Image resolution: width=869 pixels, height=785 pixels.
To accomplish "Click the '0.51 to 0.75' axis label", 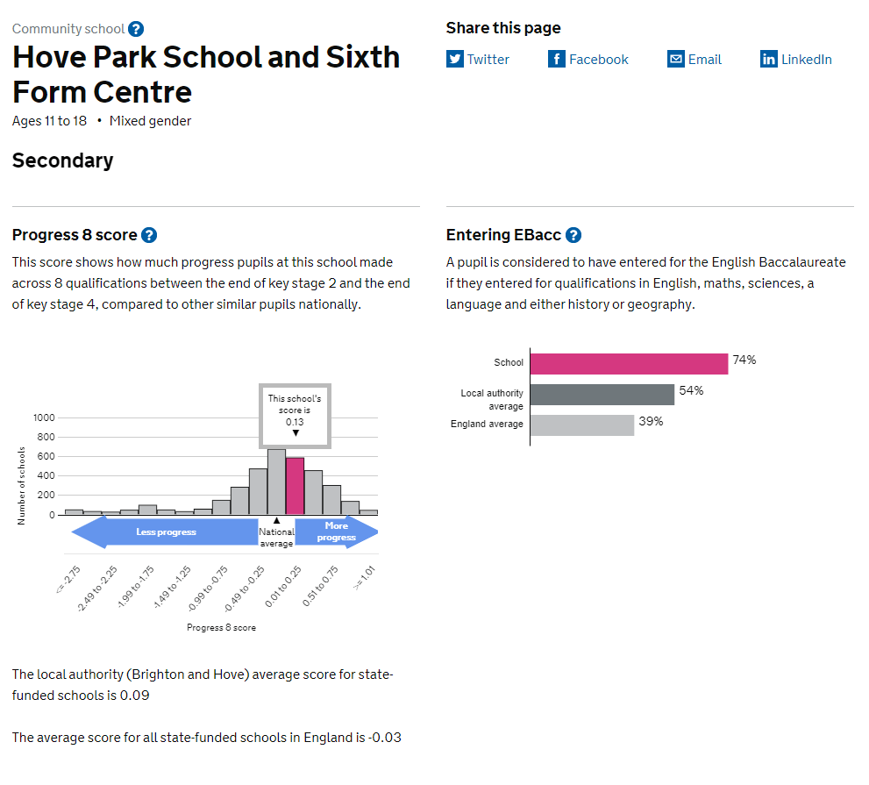I will point(320,587).
